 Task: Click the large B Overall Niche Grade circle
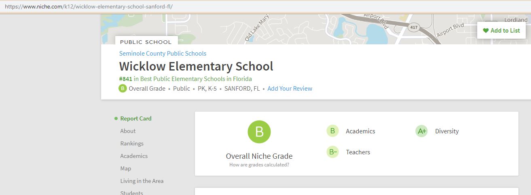tap(259, 132)
